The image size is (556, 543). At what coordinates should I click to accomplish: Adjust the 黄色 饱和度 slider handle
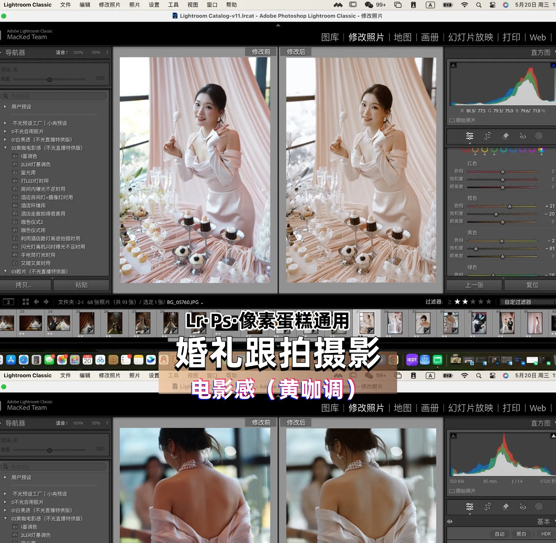[476, 249]
